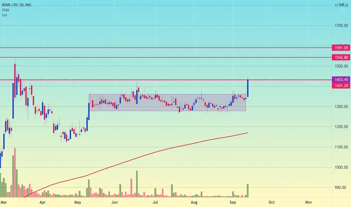Click the Oct date axis label

[272, 202]
